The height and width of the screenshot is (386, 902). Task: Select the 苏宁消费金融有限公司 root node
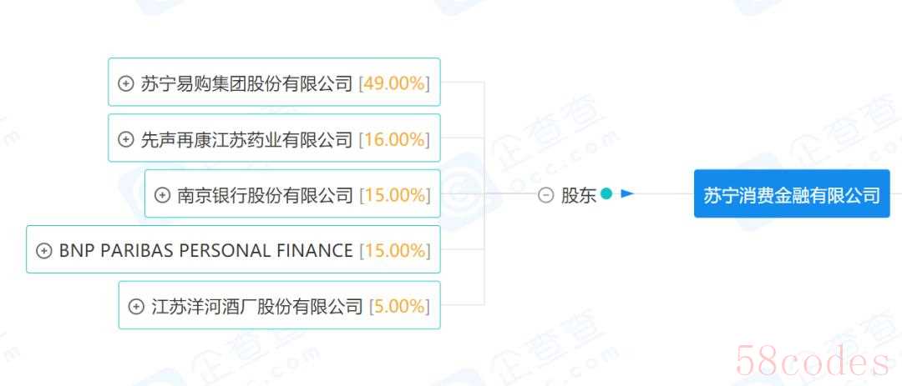point(792,193)
